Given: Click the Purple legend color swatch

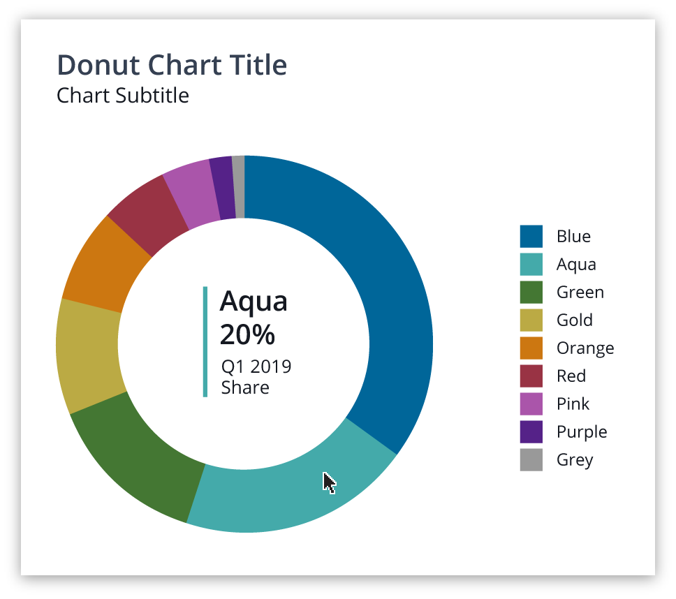Looking at the screenshot, I should (x=531, y=431).
